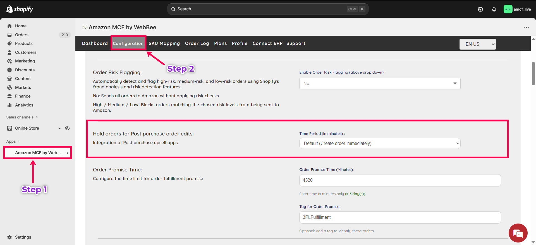Open Marketing from sidebar icon

tap(9, 61)
